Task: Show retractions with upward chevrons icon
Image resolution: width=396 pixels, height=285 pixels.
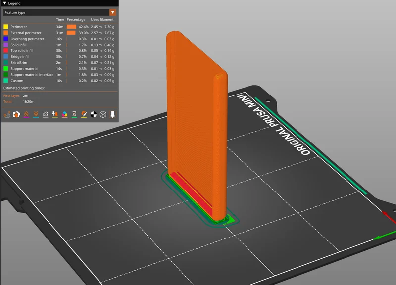Action: [x=26, y=114]
